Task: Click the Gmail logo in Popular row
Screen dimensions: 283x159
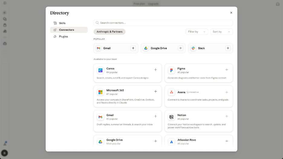Action: [x=98, y=48]
